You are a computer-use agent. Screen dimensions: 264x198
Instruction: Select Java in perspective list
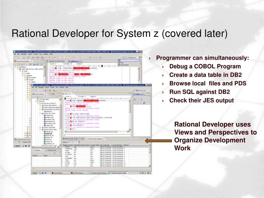tap(122, 63)
